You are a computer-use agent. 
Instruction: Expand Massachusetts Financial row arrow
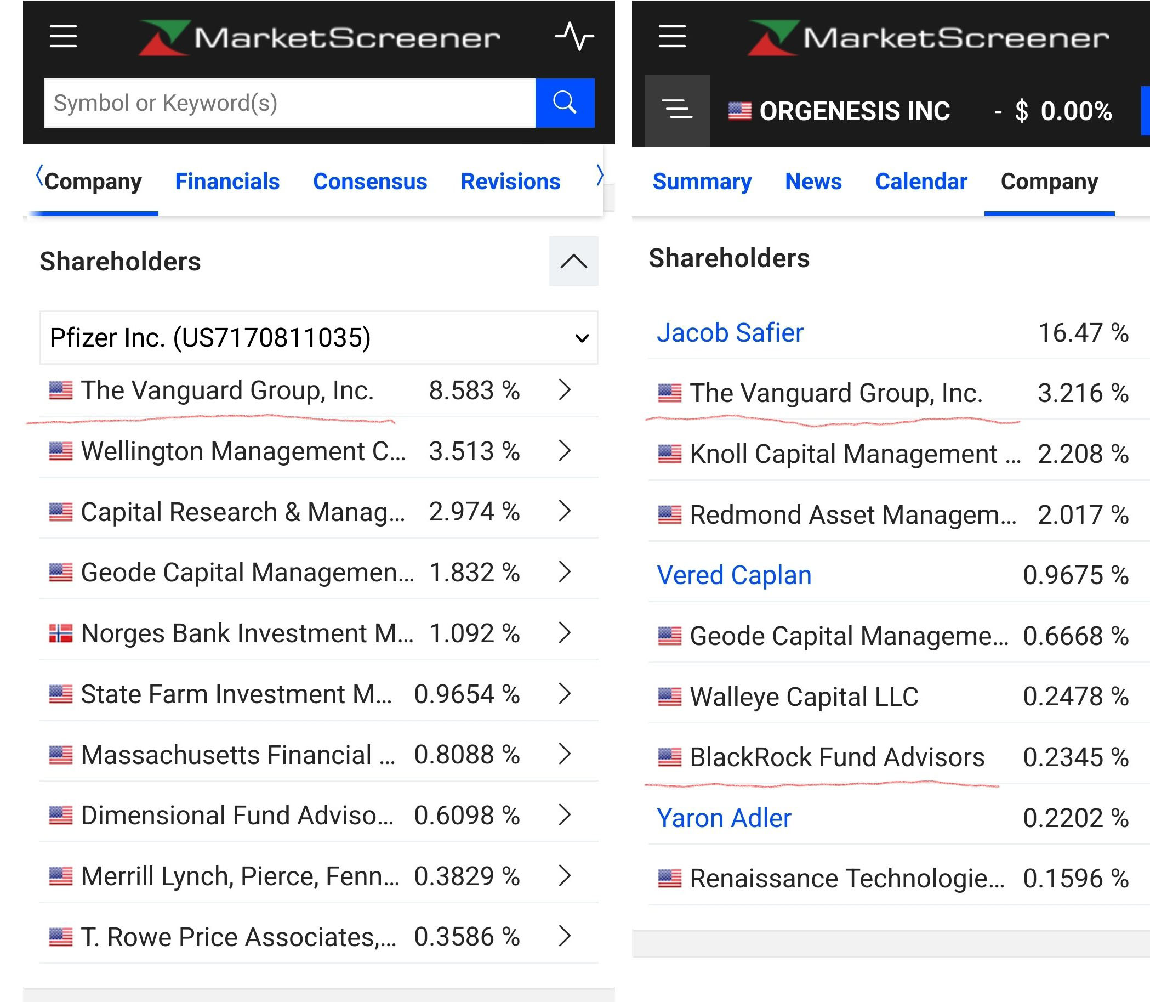[565, 754]
